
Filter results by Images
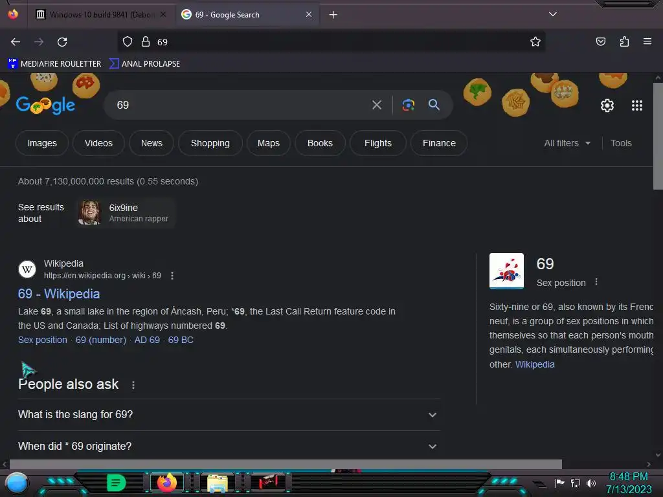(x=42, y=143)
